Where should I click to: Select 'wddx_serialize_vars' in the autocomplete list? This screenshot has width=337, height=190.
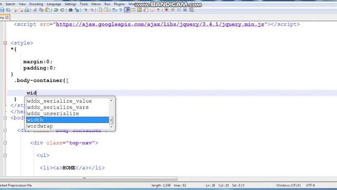click(x=68, y=107)
